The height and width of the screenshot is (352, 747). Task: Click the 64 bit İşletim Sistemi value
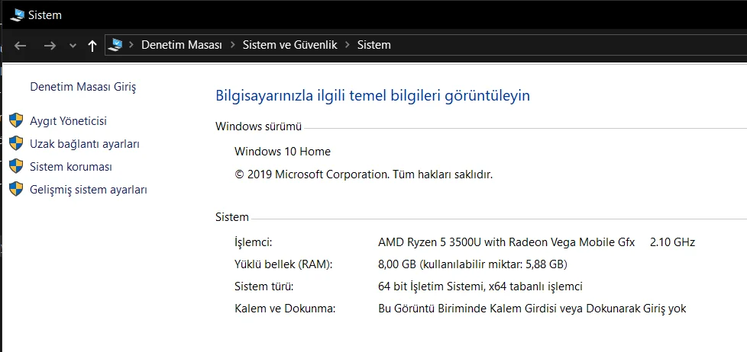click(480, 286)
